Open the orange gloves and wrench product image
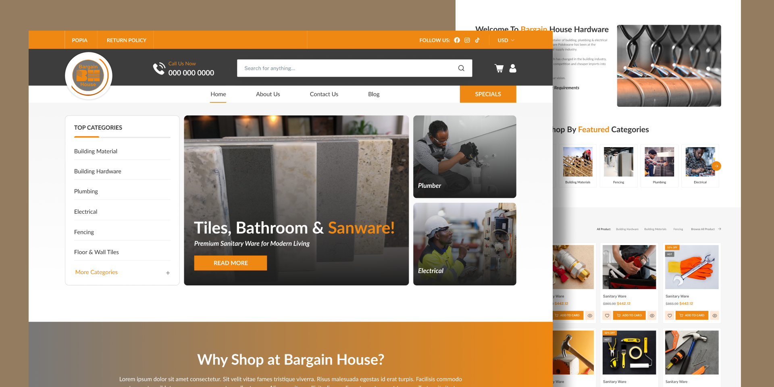Screen dimensions: 774x387 tap(692, 267)
